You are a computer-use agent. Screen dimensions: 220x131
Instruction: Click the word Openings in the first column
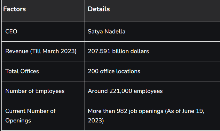click(x=18, y=121)
